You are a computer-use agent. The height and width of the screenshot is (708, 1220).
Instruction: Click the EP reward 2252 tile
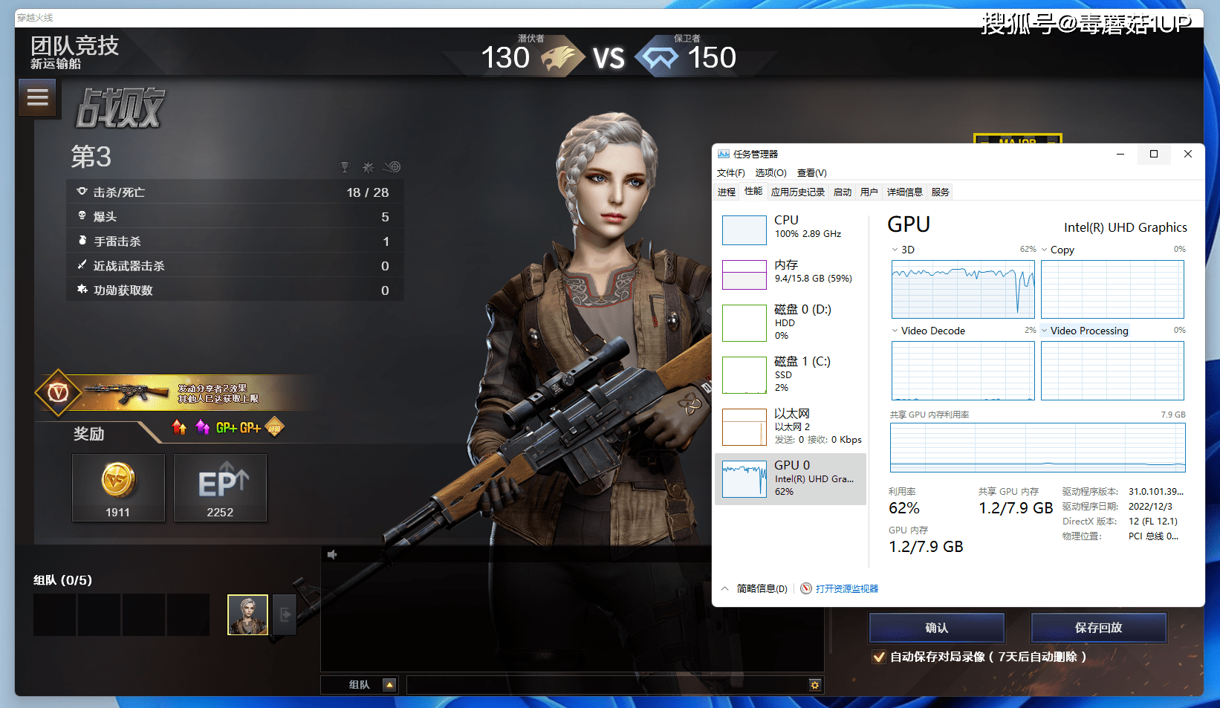pyautogui.click(x=220, y=487)
